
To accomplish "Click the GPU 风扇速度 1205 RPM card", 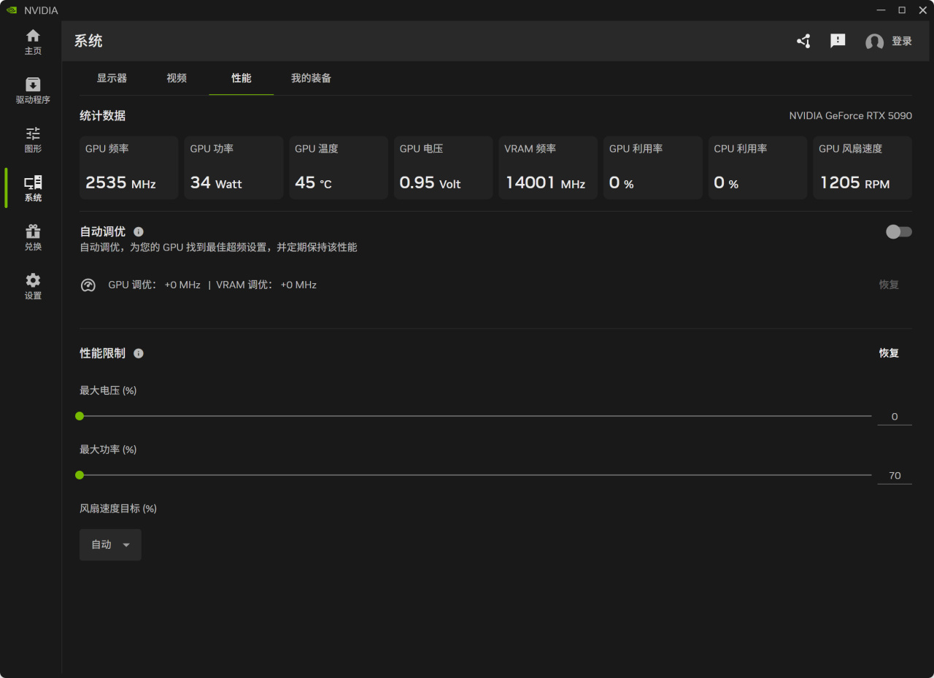I will [x=862, y=168].
